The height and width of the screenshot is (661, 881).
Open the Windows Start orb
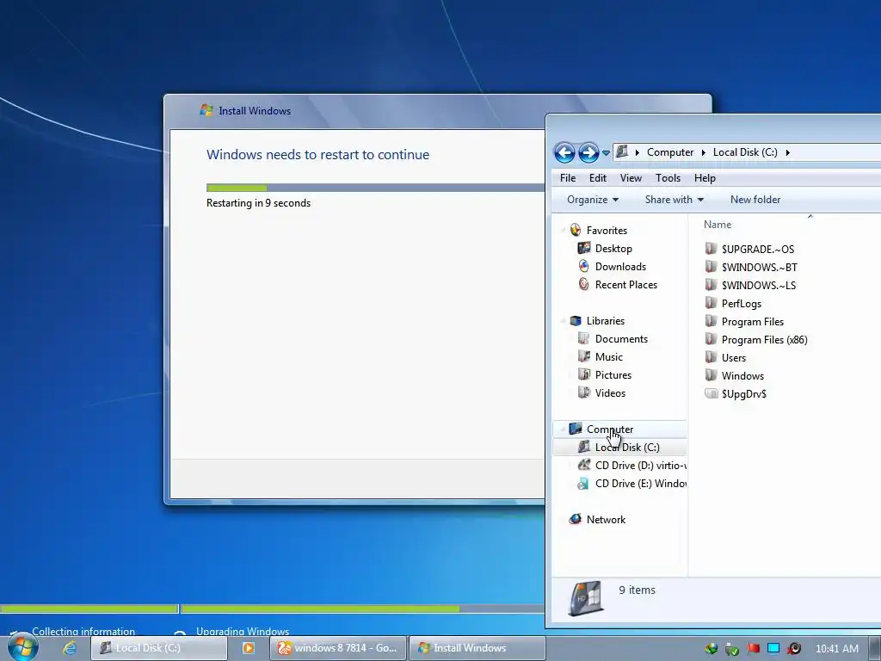click(23, 647)
